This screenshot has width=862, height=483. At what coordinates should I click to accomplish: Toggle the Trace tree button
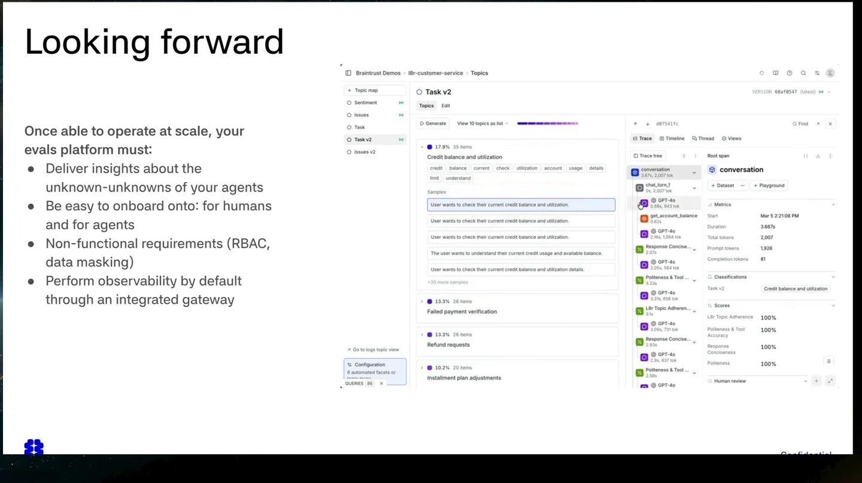(x=648, y=156)
